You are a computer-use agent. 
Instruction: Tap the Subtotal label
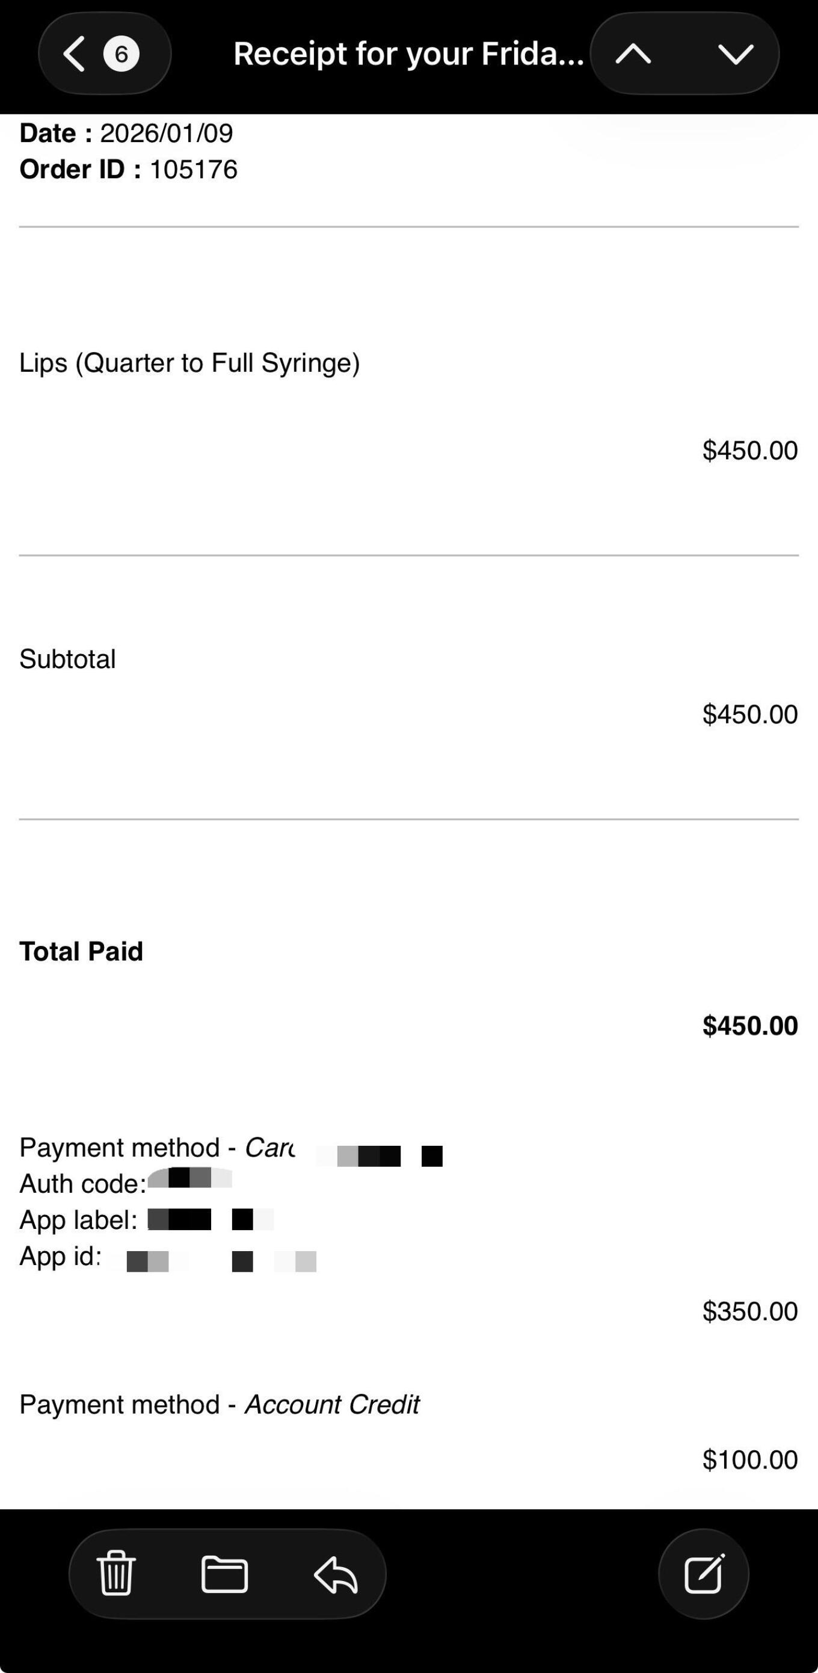point(67,659)
